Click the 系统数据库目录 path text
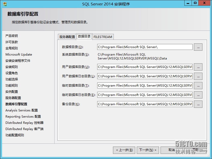 coord(132,57)
